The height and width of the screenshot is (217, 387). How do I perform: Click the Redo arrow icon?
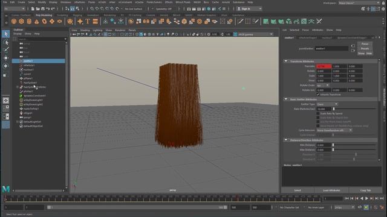pyautogui.click(x=53, y=9)
